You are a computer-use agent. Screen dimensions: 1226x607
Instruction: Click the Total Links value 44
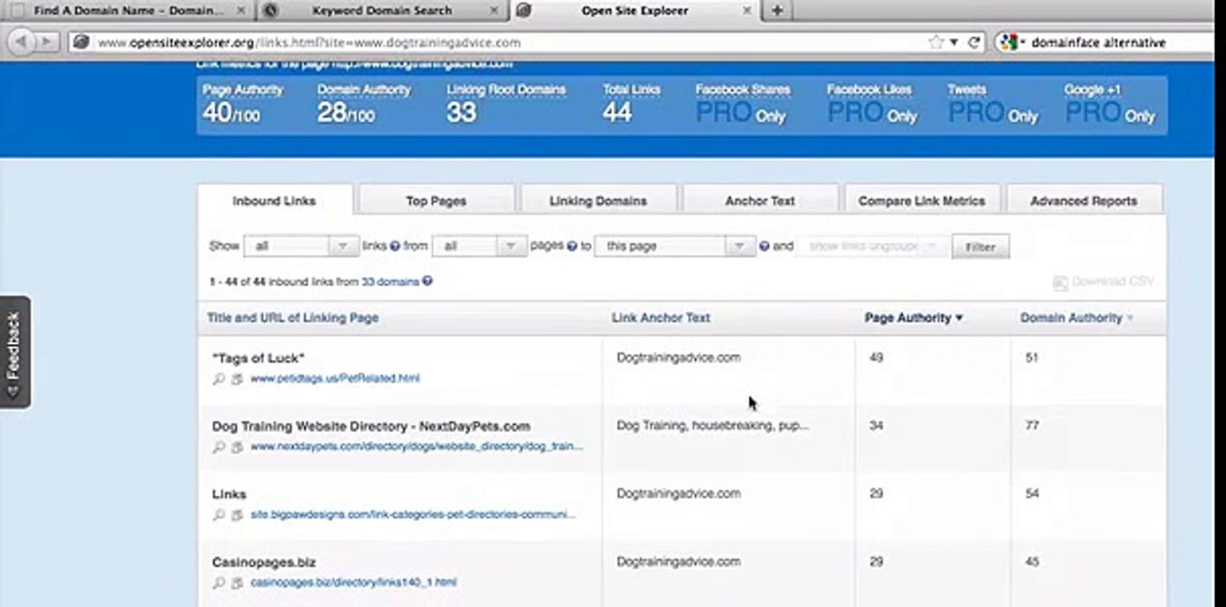point(617,112)
